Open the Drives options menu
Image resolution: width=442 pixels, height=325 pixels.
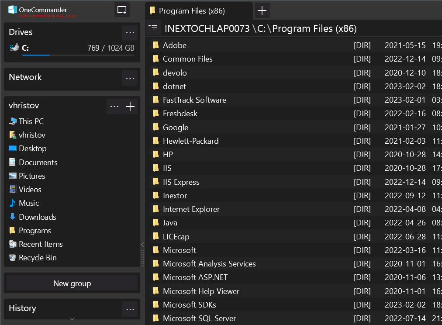pyautogui.click(x=130, y=32)
